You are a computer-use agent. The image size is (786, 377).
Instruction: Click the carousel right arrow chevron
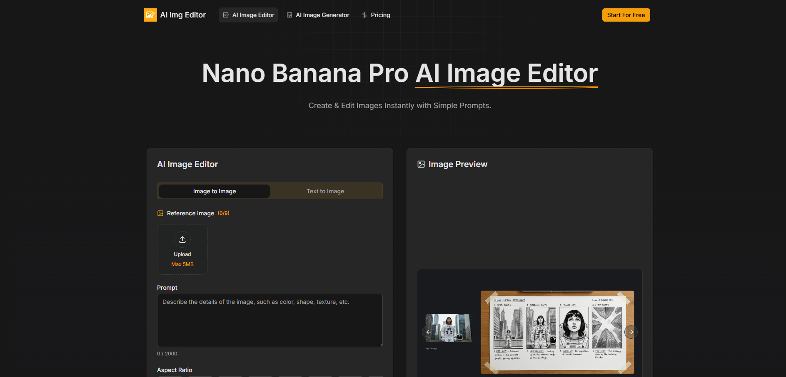[x=631, y=332]
